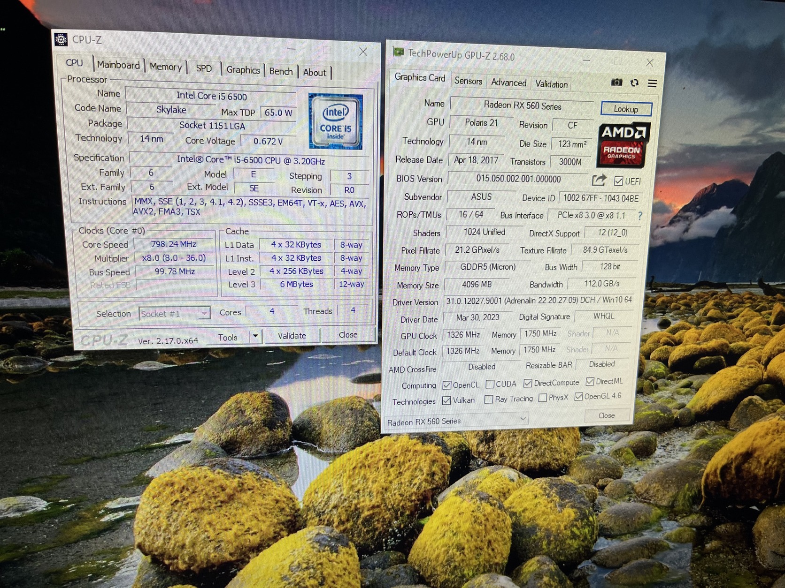785x588 pixels.
Task: Click the Subvendor value ASUS
Action: [x=481, y=197]
